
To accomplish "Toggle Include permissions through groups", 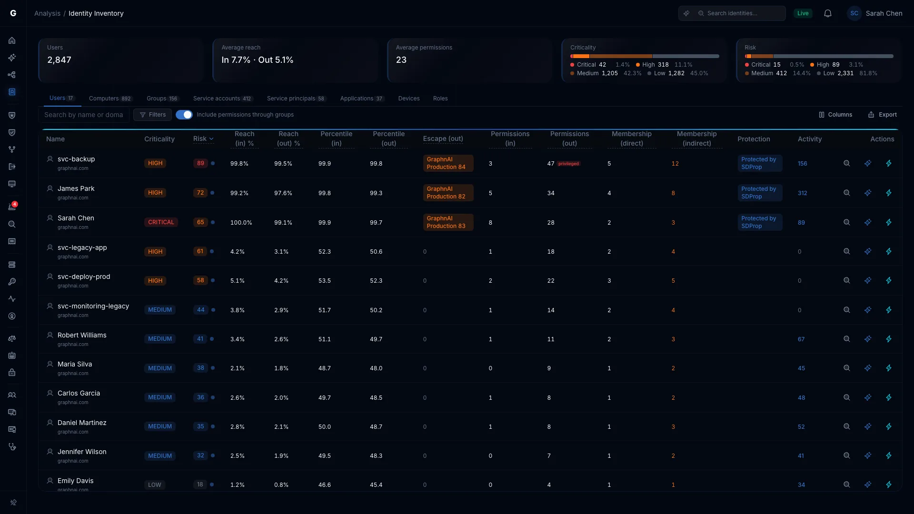I will [x=184, y=115].
